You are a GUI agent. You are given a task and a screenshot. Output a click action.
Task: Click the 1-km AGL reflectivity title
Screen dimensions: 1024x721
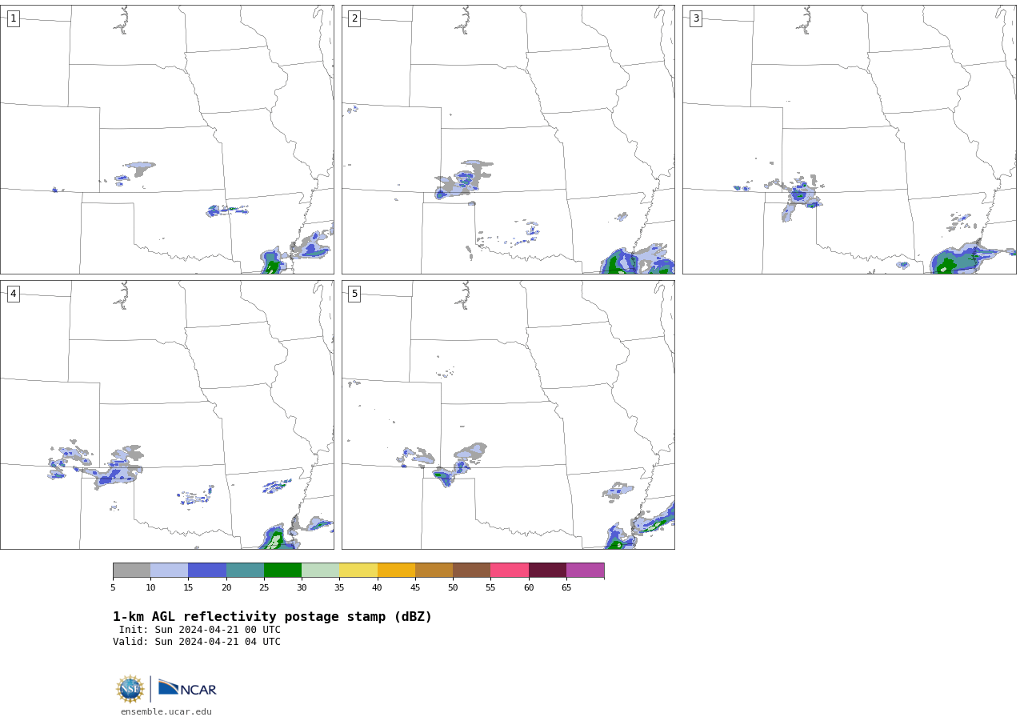click(x=272, y=617)
